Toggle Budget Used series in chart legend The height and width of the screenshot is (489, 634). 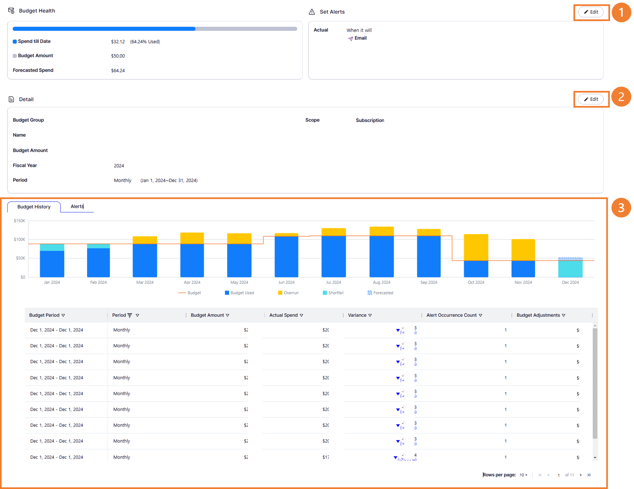239,293
